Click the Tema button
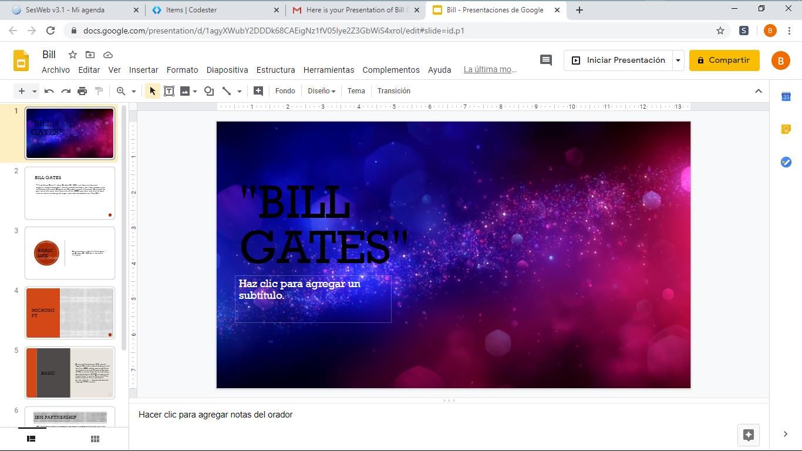 (x=356, y=91)
